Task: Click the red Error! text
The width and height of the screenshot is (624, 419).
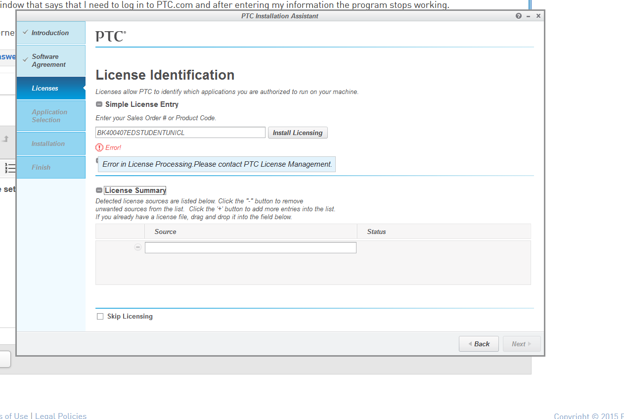Action: click(113, 147)
